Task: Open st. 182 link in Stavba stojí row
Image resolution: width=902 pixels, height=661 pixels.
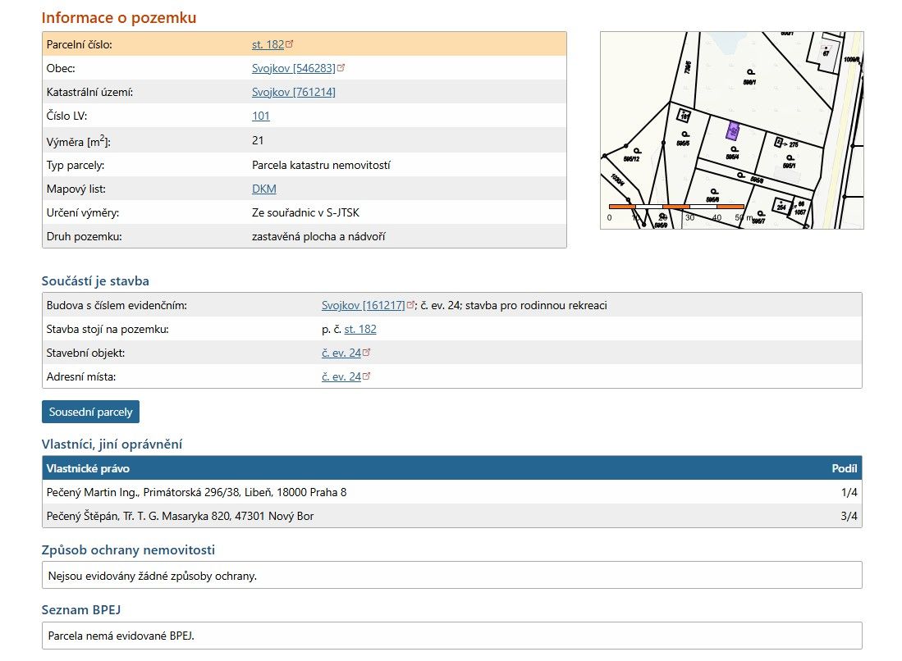Action: (x=359, y=329)
